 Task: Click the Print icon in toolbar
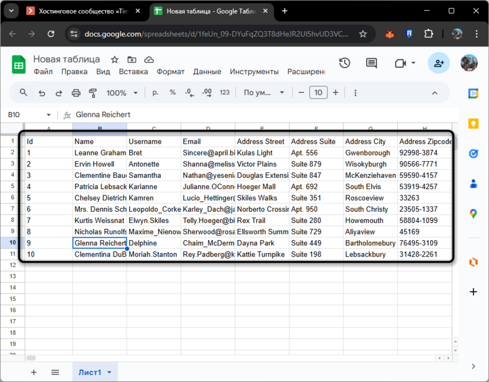76,93
